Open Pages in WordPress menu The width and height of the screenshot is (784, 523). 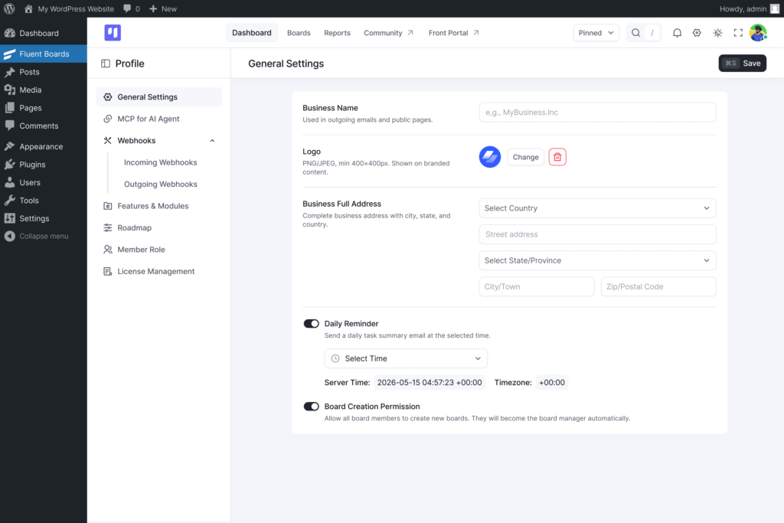(44, 108)
